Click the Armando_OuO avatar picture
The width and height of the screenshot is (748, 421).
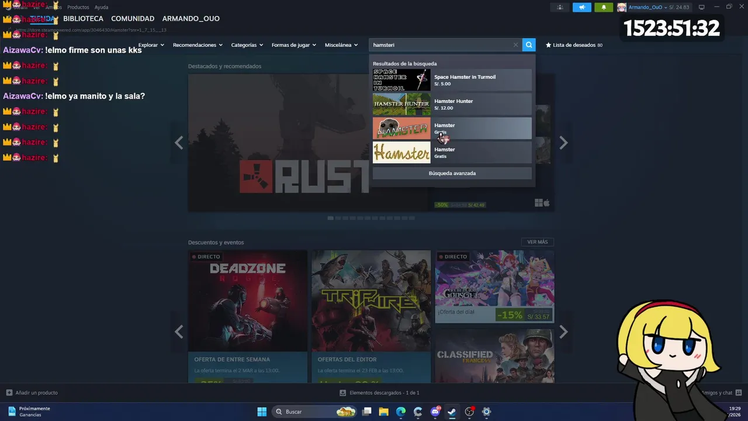pos(622,7)
